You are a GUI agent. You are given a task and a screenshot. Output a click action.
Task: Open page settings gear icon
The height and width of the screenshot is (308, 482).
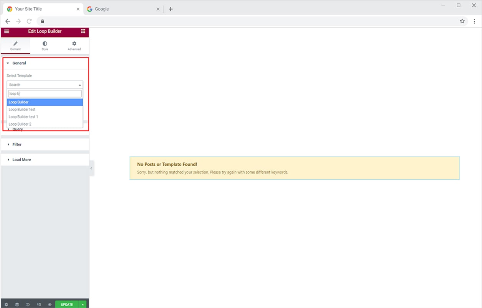pos(6,305)
